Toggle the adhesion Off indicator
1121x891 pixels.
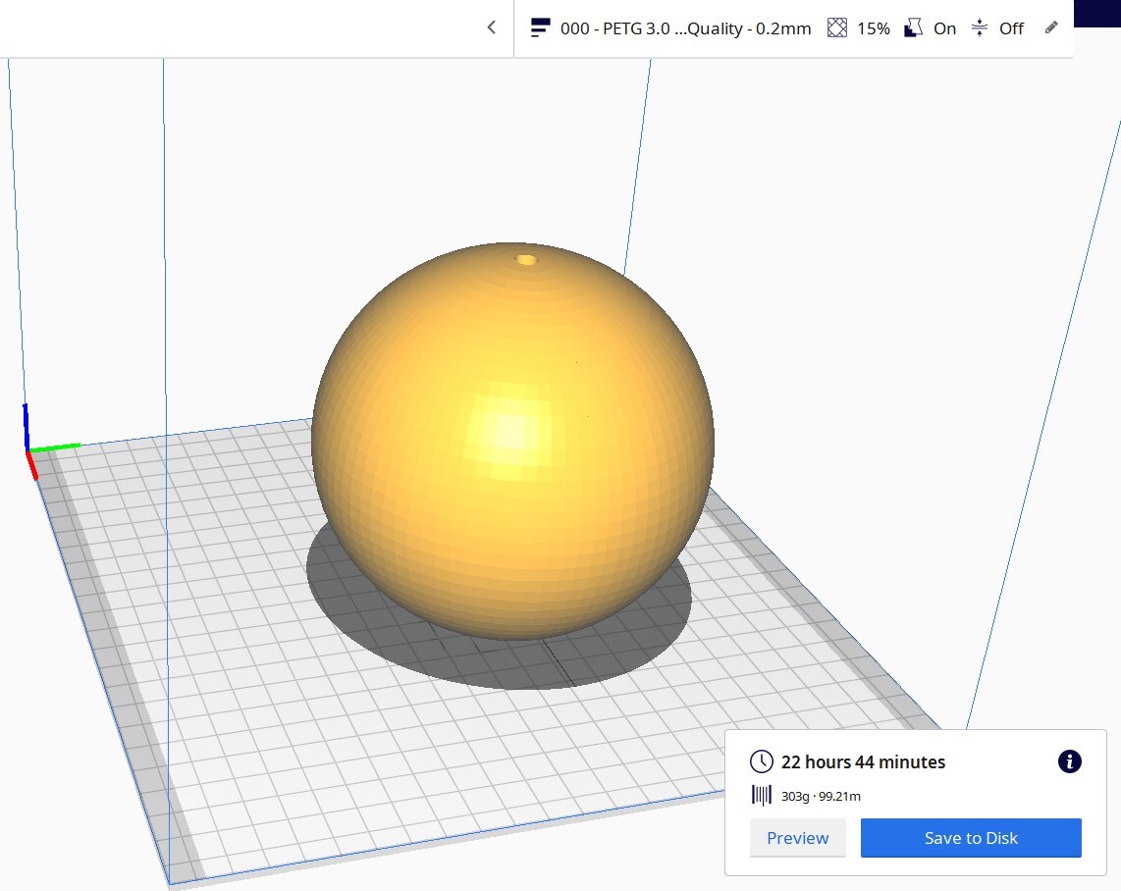pos(1011,28)
